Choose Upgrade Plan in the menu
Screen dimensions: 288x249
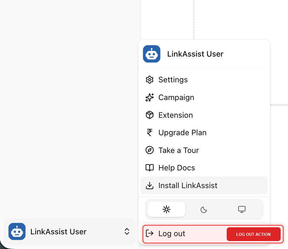pyautogui.click(x=204, y=132)
